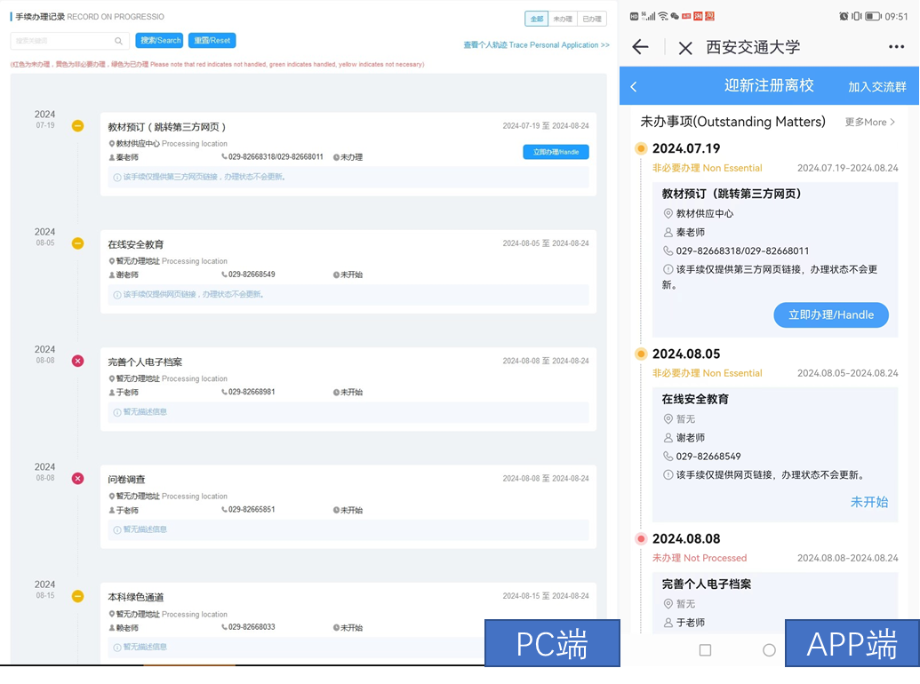
Task: Tap location icon beside 教材供应中心 in app
Action: 668,213
